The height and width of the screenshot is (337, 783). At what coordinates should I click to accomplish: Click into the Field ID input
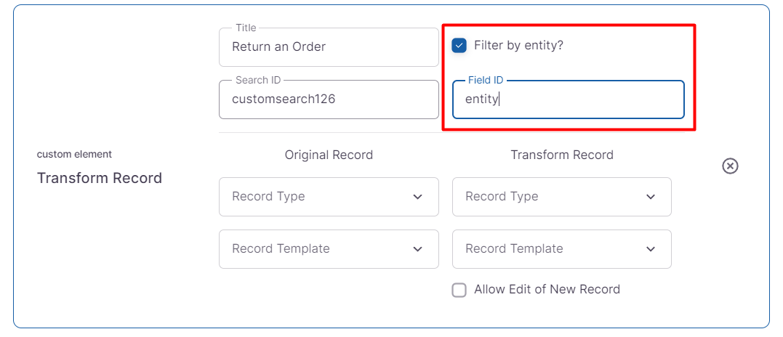tap(568, 100)
